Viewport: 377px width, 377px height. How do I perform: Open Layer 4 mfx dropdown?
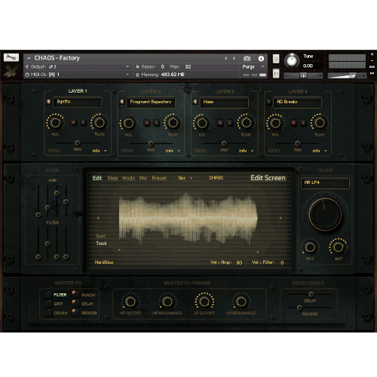[x=320, y=151]
